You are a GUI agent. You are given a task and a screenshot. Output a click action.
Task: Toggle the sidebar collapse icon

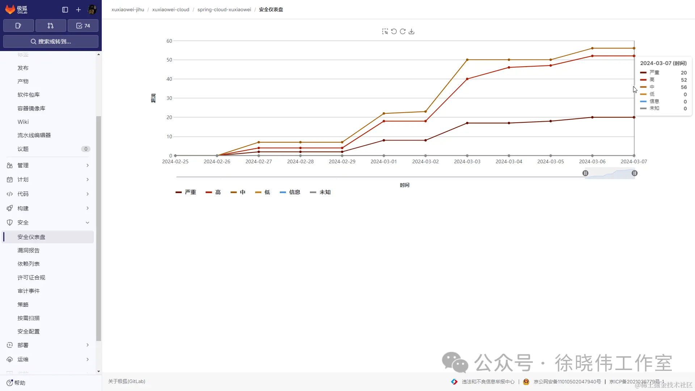(x=65, y=10)
